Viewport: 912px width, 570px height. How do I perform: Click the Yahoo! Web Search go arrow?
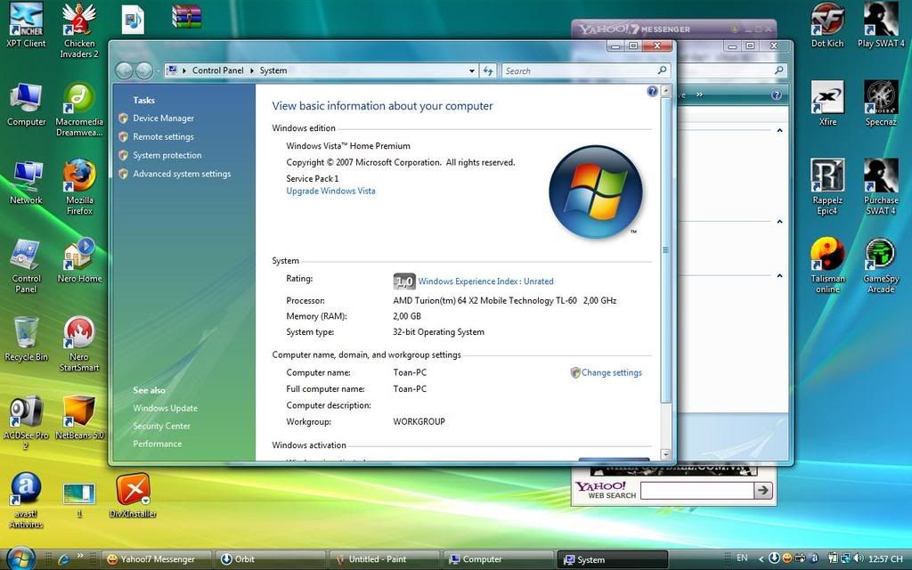[x=763, y=491]
